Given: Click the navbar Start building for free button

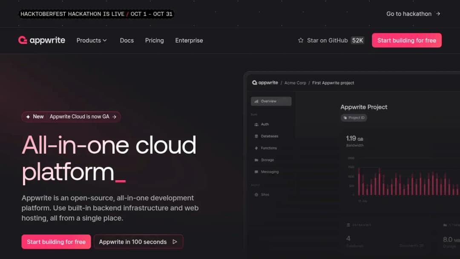Looking at the screenshot, I should 407,40.
